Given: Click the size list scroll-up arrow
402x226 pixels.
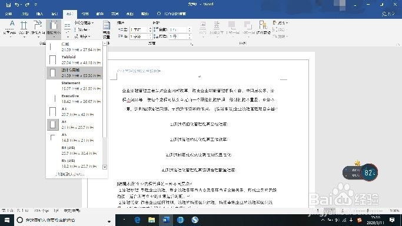Looking at the screenshot, I should tap(105, 44).
